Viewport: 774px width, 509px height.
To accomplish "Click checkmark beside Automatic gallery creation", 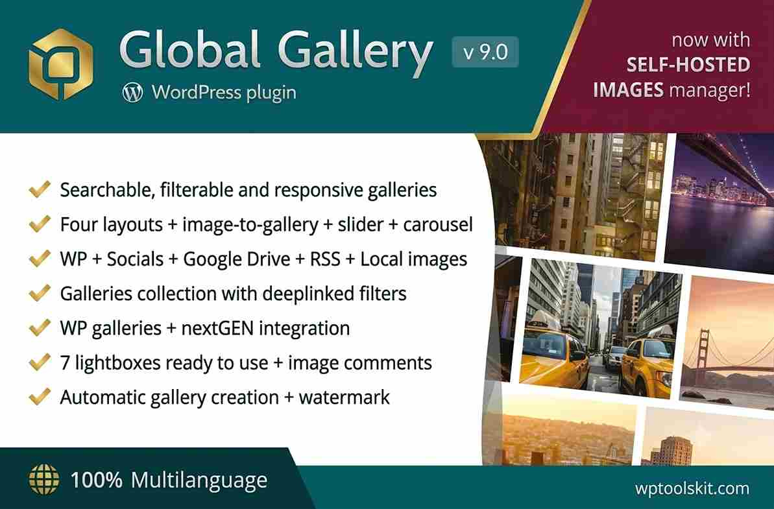I will [40, 396].
